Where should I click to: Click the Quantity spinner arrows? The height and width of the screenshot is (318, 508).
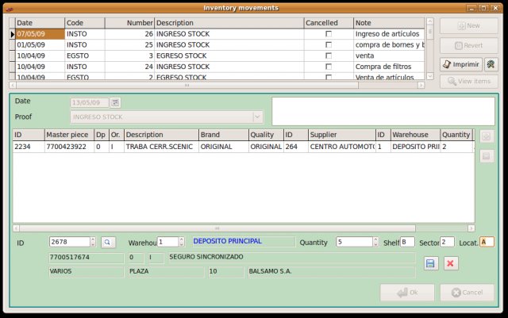pos(375,242)
